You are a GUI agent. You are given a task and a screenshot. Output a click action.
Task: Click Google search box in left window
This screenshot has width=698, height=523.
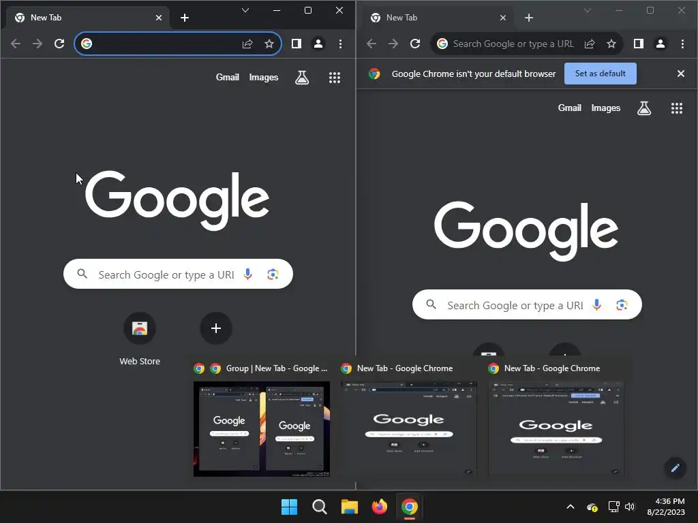178,274
